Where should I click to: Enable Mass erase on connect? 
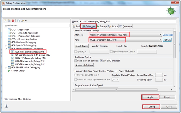[x=76, y=60]
